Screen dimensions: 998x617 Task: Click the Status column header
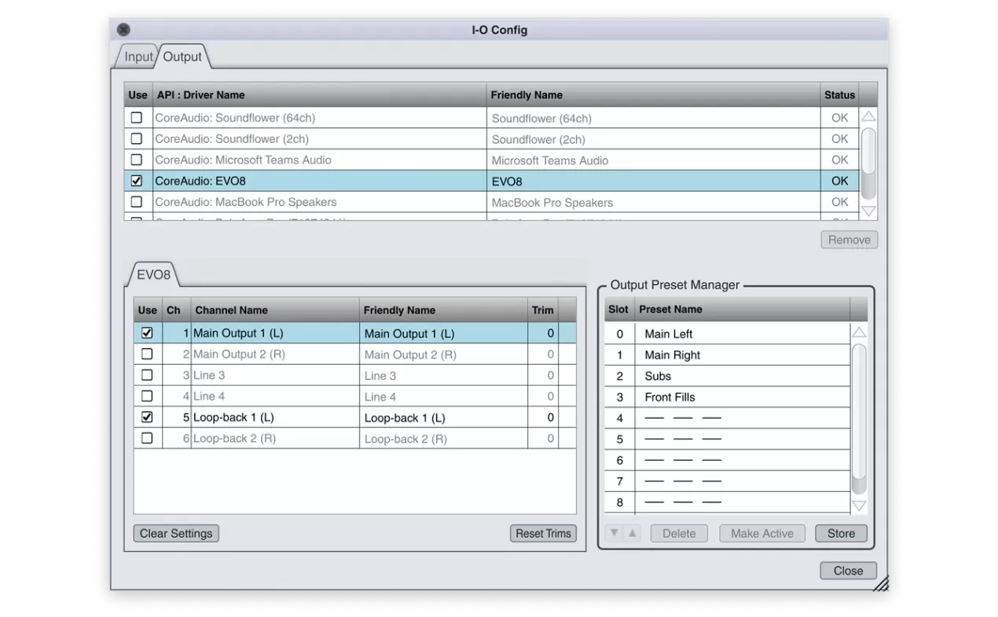(839, 95)
